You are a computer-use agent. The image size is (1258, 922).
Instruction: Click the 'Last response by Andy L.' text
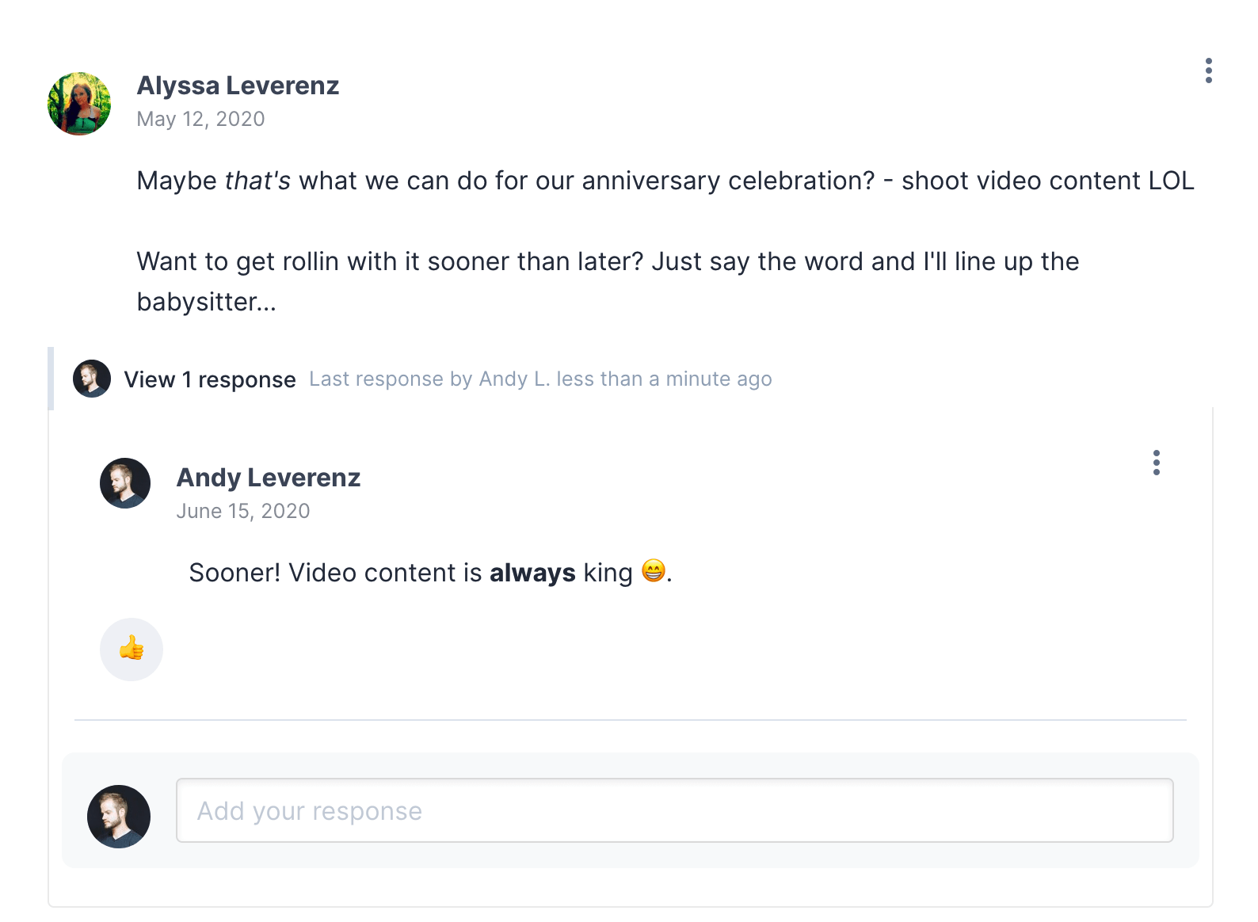point(540,379)
